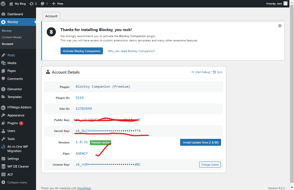The width and height of the screenshot is (294, 190).
Task: Click the Comments icon in sidebar
Action: 3,79
